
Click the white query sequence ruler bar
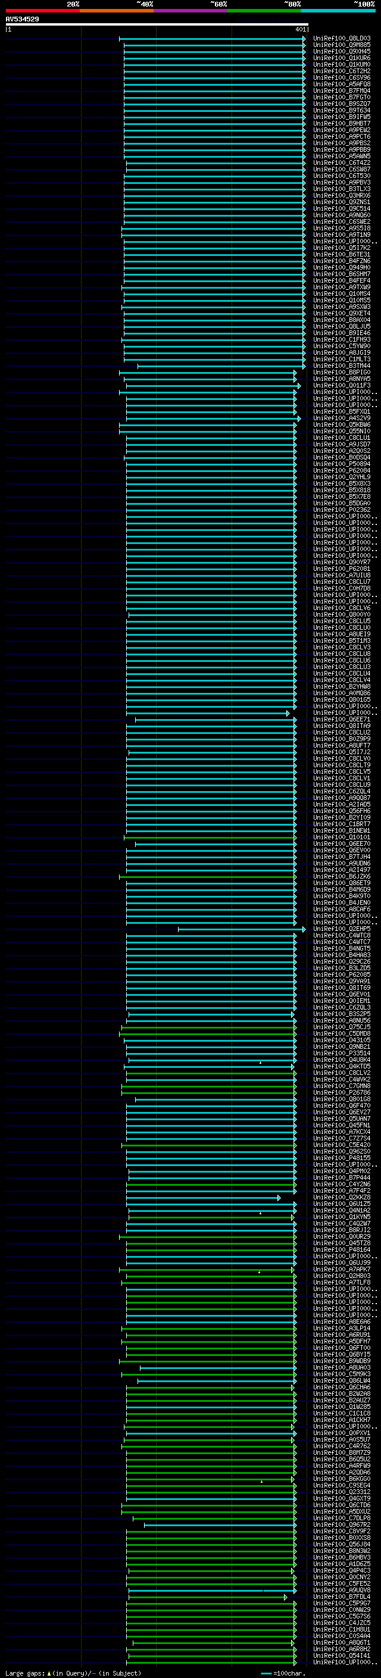pos(157,25)
